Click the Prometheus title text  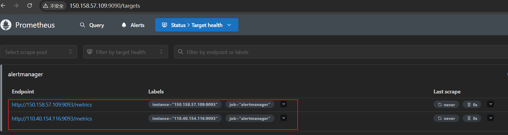tap(35, 25)
